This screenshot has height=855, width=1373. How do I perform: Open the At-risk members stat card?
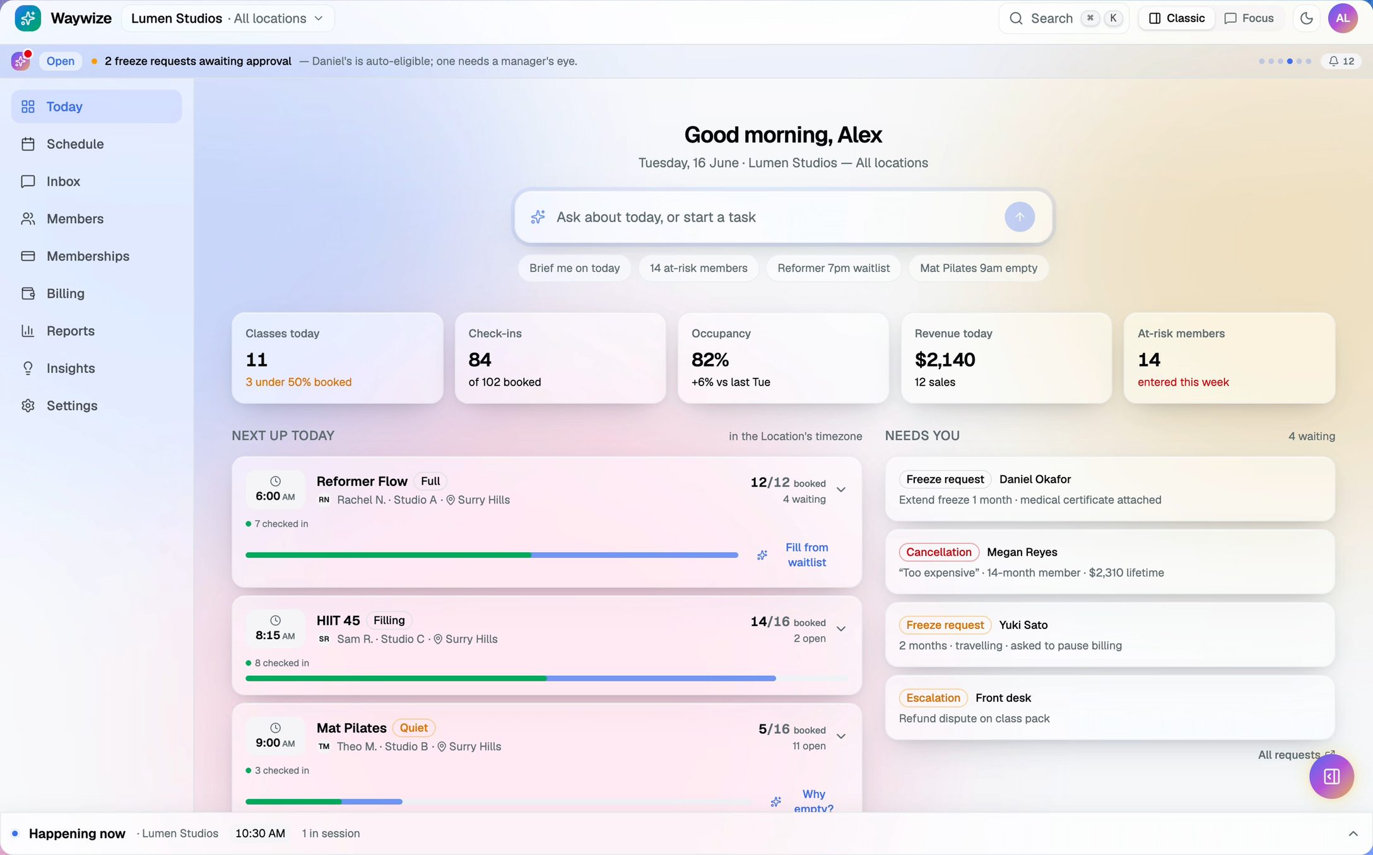click(1229, 358)
